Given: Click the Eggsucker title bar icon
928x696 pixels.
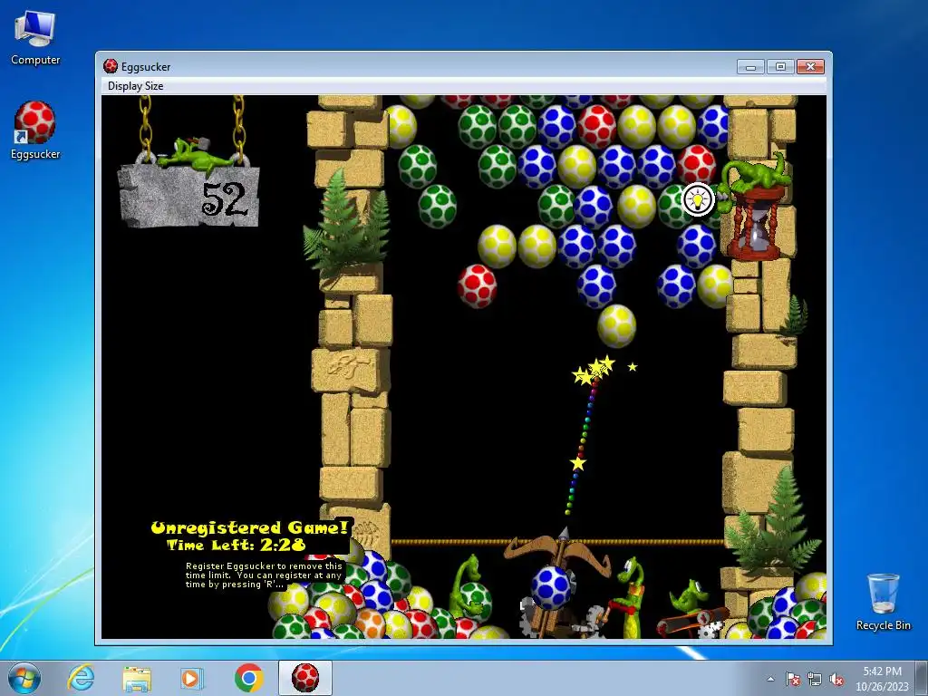Looking at the screenshot, I should tap(110, 66).
